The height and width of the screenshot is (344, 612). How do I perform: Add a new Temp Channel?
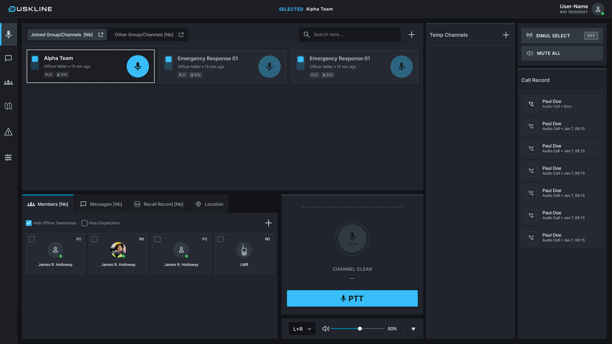[506, 35]
